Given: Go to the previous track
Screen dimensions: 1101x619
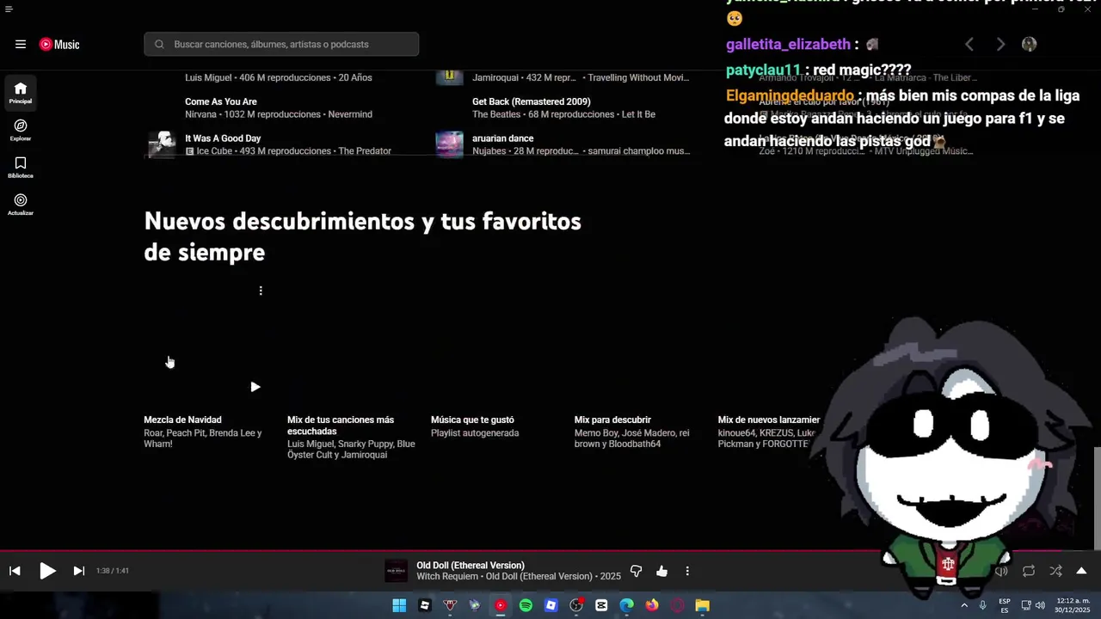Looking at the screenshot, I should 15,571.
